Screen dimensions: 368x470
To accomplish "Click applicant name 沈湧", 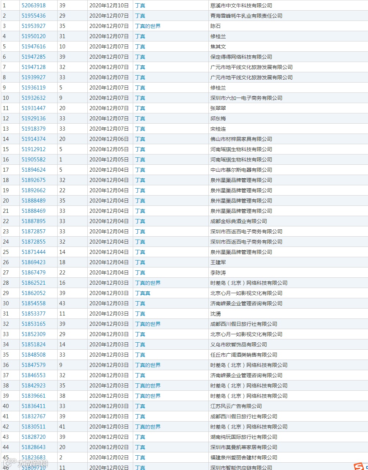I will [x=216, y=314].
